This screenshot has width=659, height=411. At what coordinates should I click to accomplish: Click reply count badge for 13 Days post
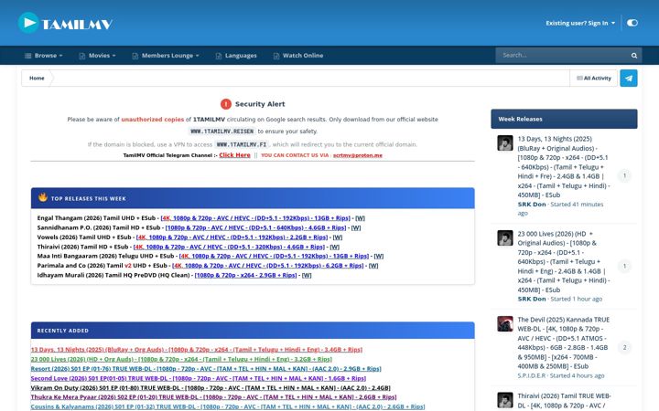pyautogui.click(x=624, y=175)
